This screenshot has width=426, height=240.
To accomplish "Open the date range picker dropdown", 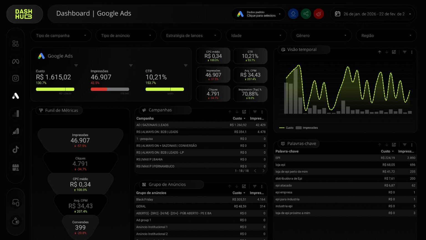I will tap(373, 14).
